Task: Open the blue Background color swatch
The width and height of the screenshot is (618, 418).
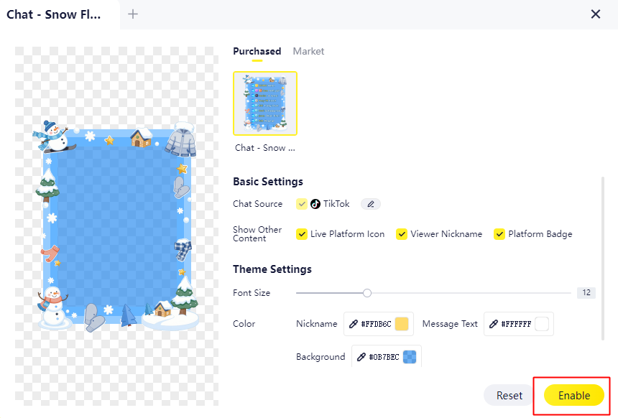Action: tap(410, 357)
